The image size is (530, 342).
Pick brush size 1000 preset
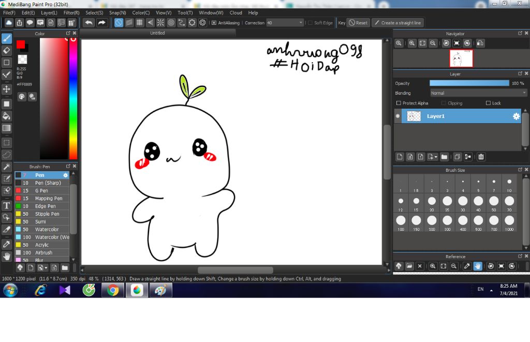point(509,222)
